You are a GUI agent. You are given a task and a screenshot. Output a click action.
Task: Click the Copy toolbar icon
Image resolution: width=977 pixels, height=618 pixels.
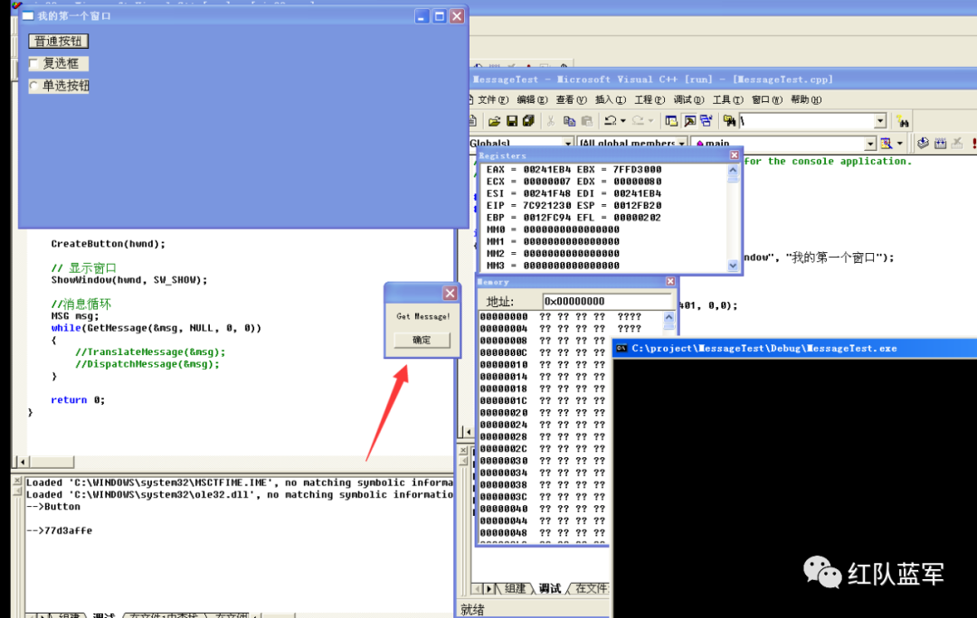tap(569, 121)
